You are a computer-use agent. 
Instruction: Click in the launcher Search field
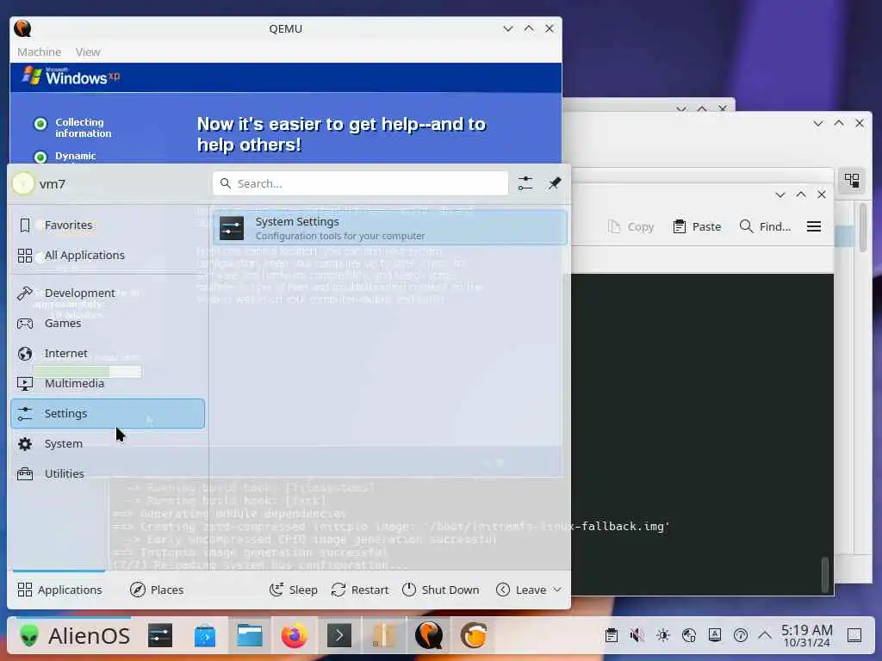click(361, 184)
